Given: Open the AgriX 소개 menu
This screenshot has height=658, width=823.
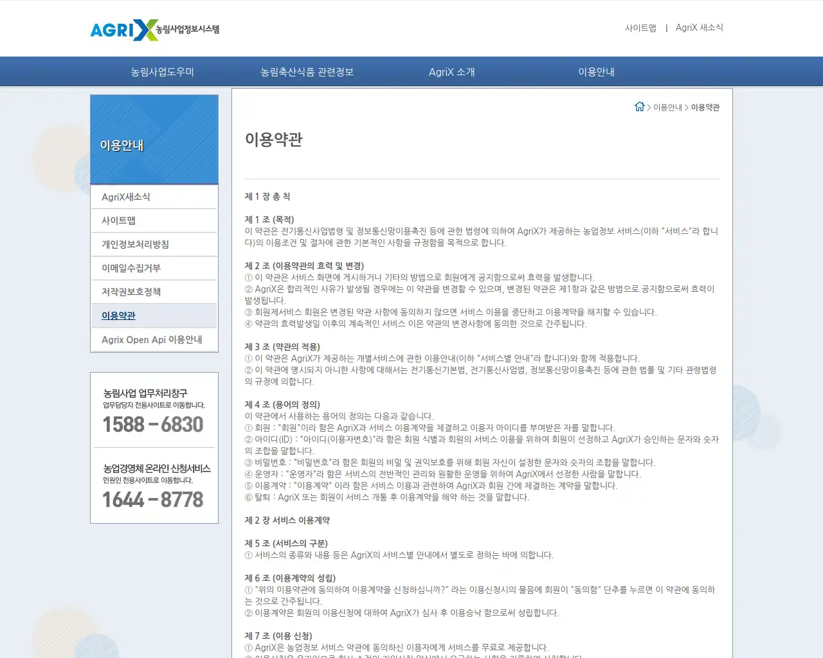Looking at the screenshot, I should tap(452, 71).
